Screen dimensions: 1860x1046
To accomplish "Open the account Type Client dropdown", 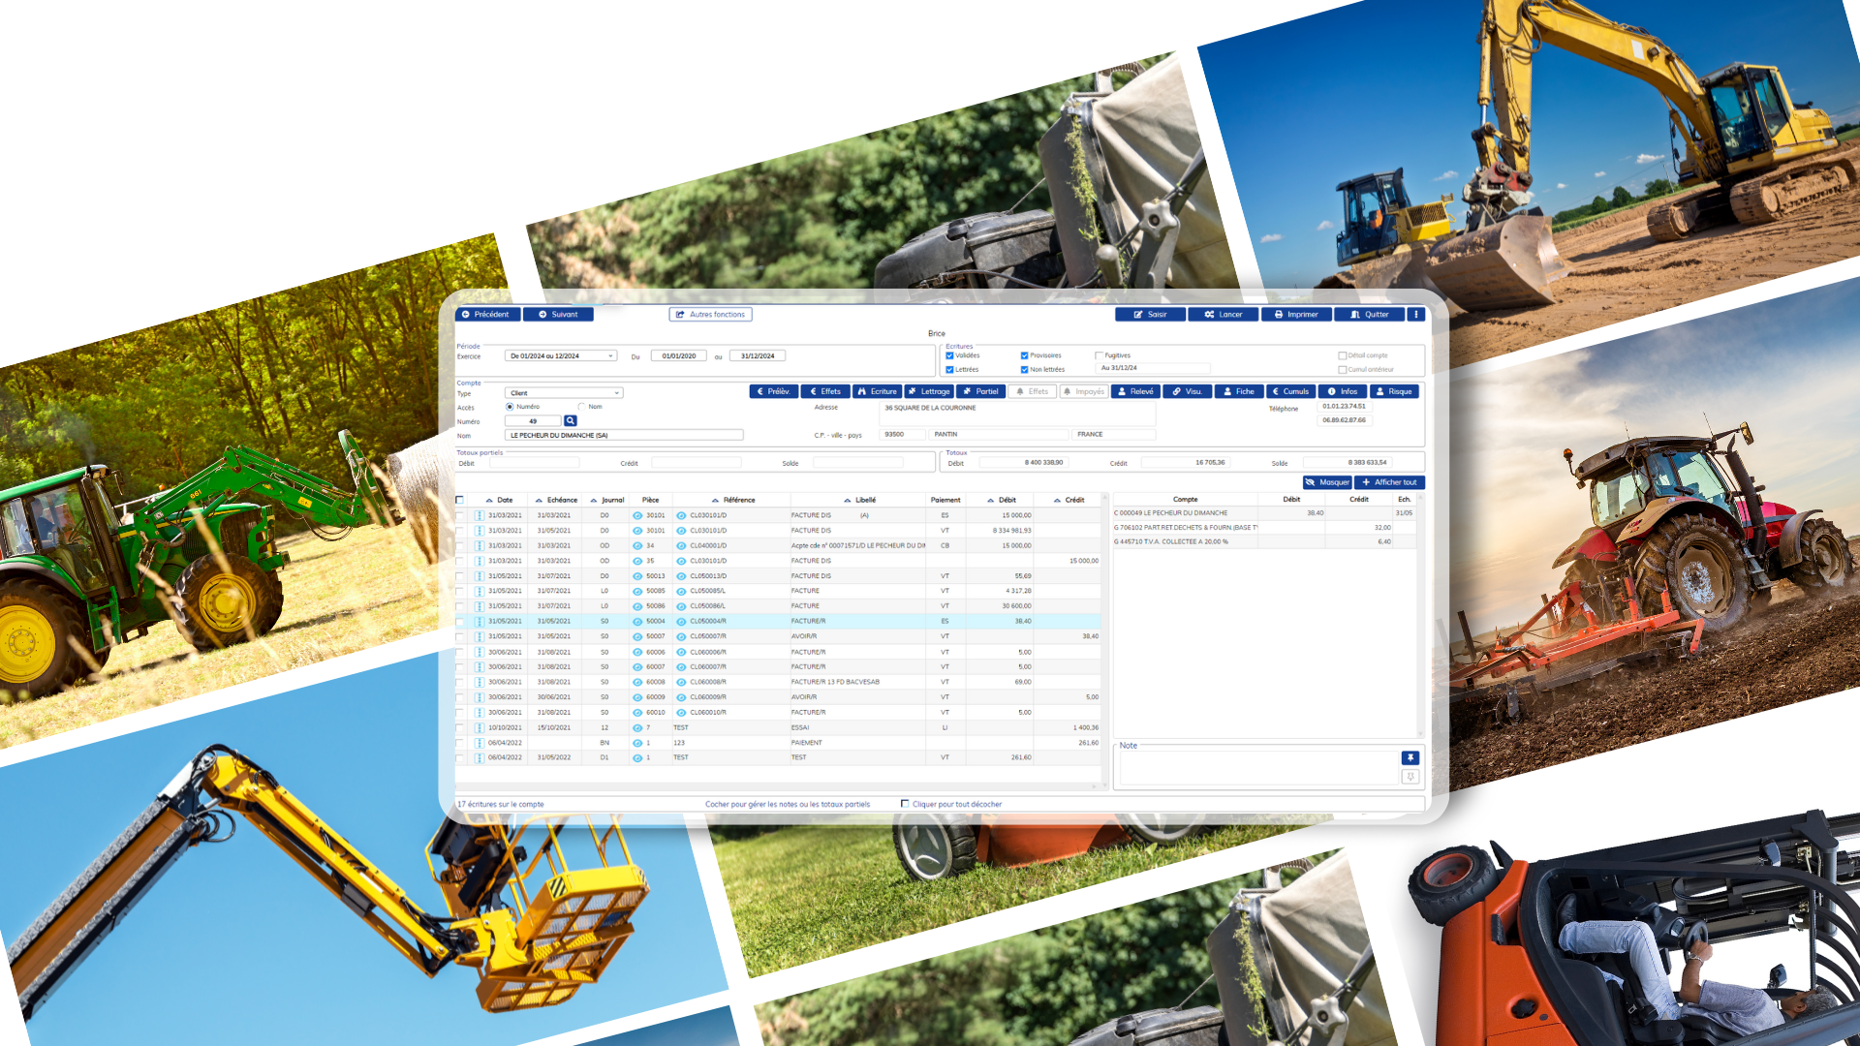I will (x=564, y=393).
